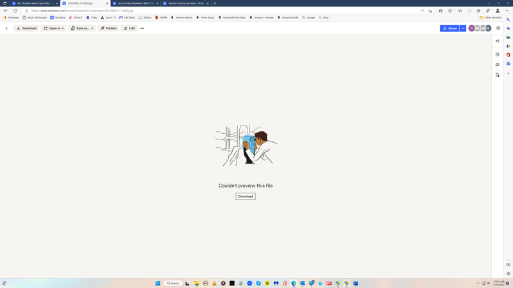Viewport: 513px width, 288px height.
Task: Open the Google bookmark
Action: 308,18
